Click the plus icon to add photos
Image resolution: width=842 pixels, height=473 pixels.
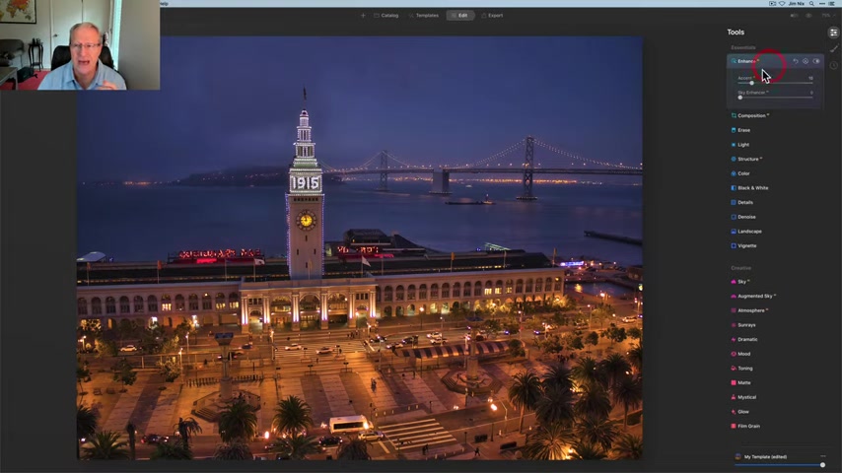point(362,16)
